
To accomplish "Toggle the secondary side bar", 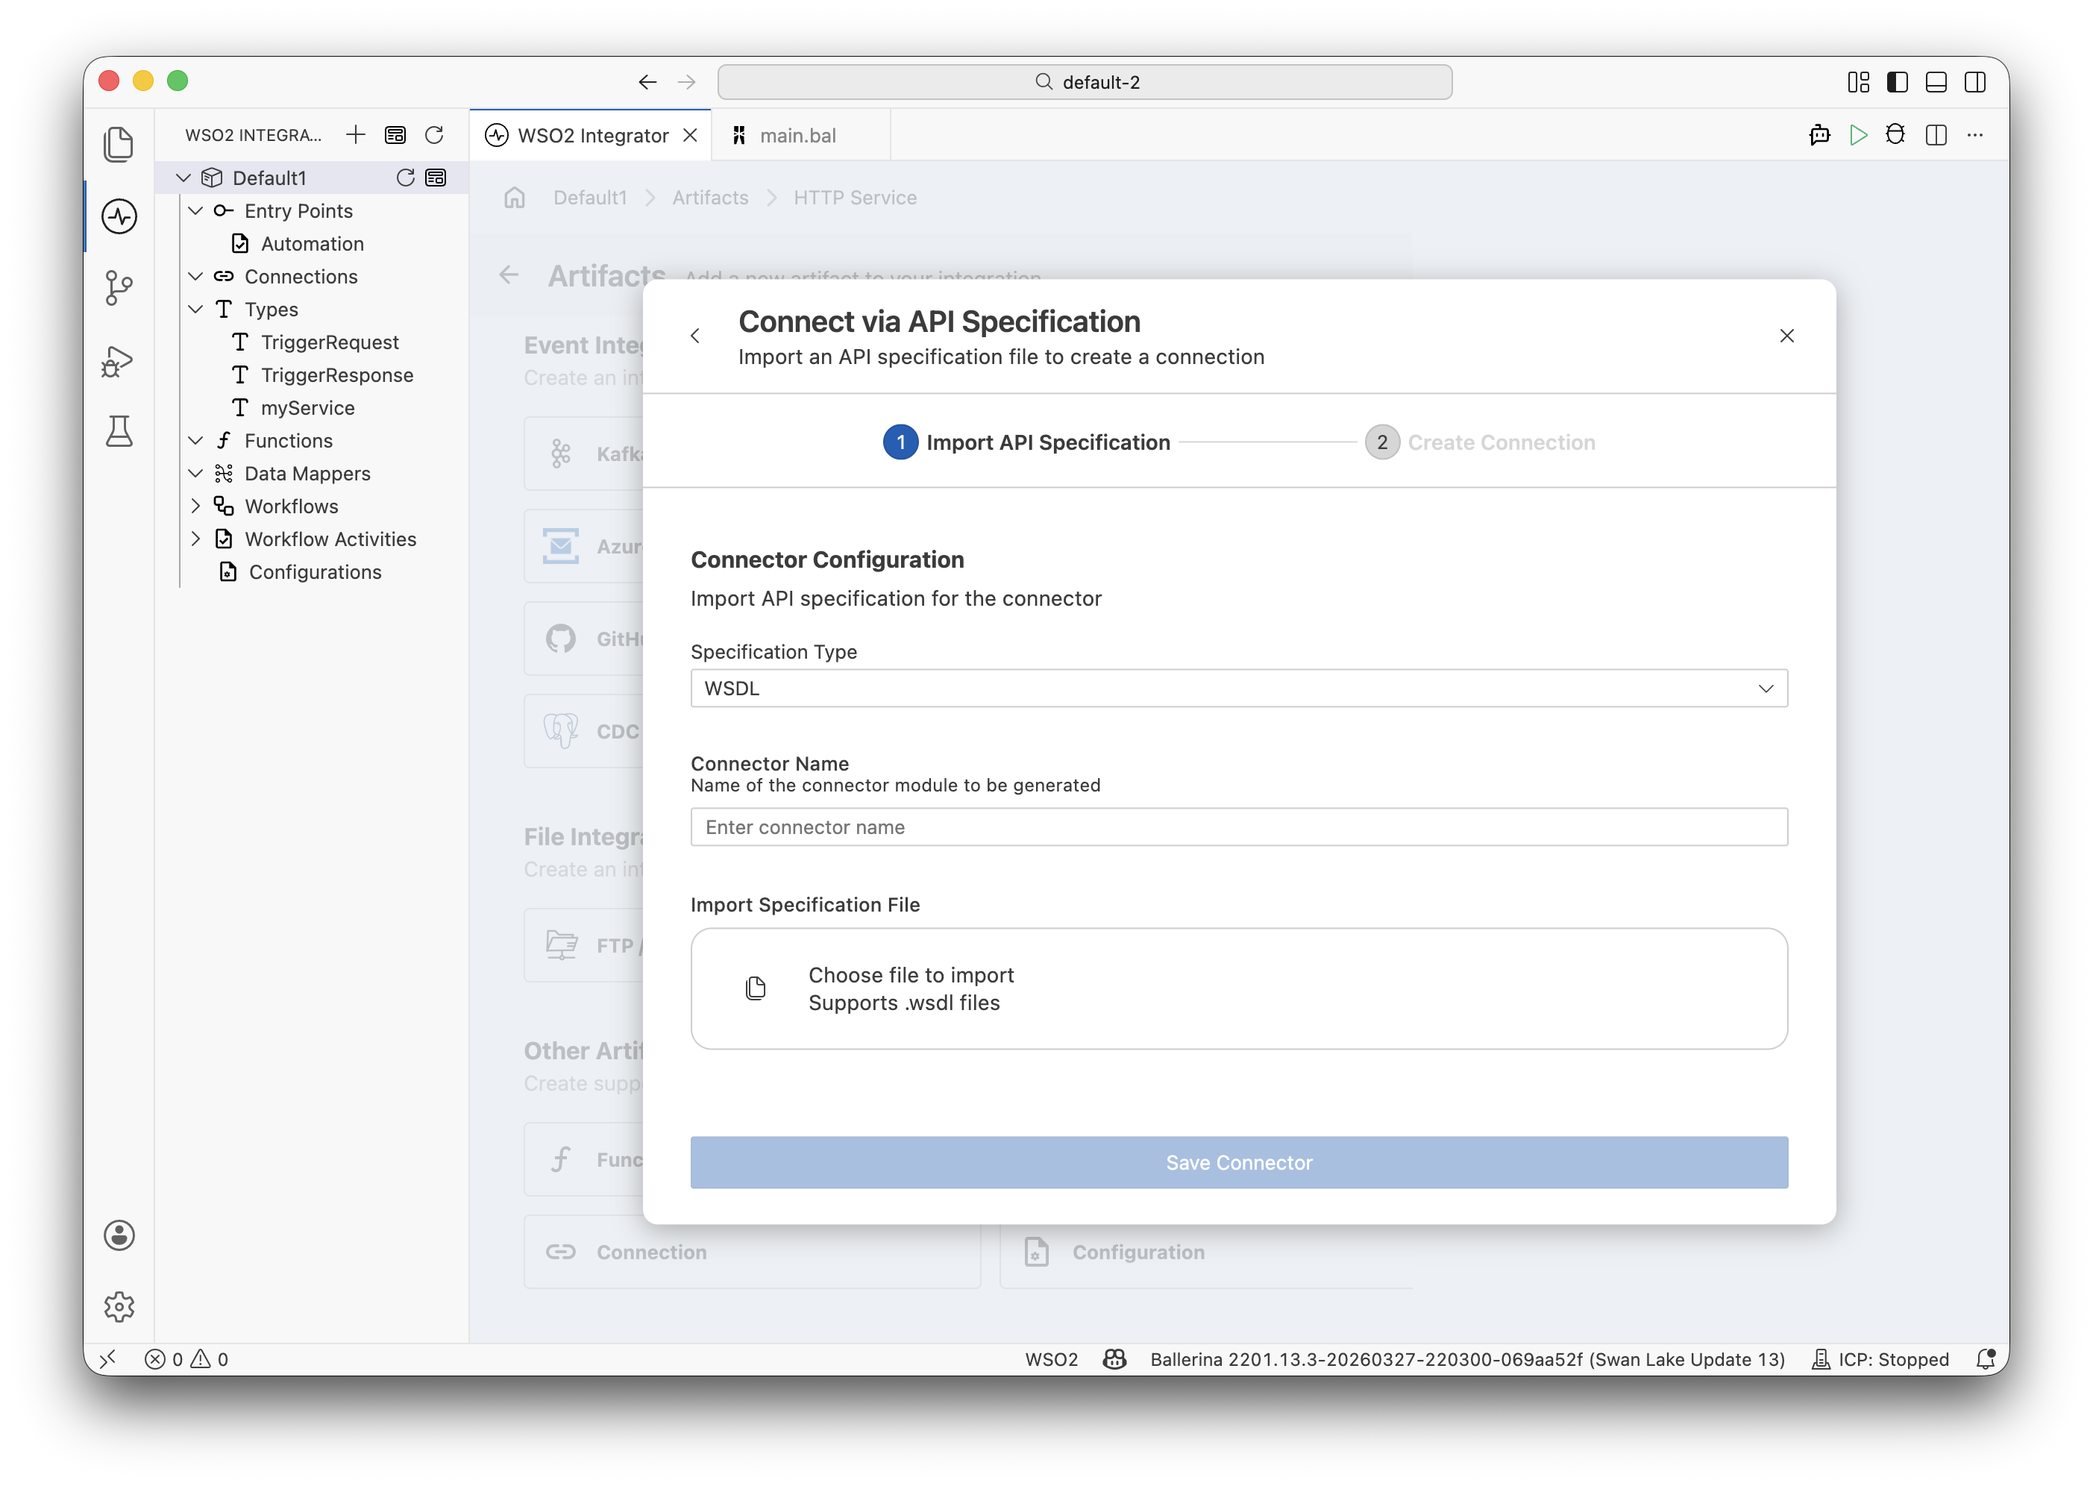I will coord(1975,82).
